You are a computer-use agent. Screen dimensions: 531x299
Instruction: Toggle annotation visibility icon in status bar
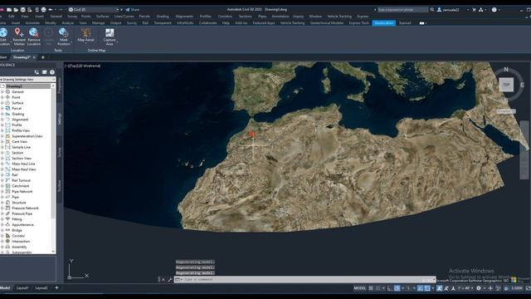(439, 288)
